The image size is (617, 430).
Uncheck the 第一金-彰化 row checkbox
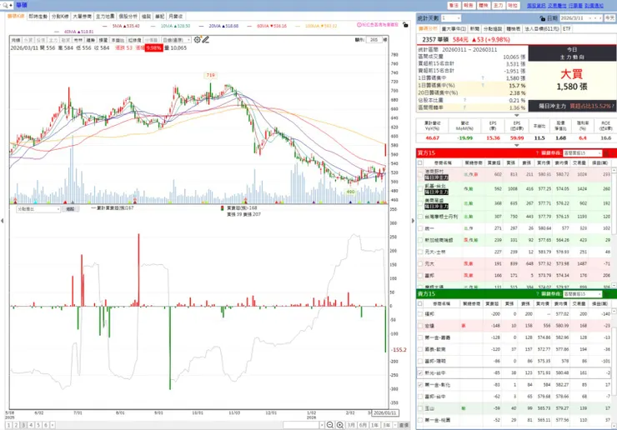pyautogui.click(x=420, y=384)
